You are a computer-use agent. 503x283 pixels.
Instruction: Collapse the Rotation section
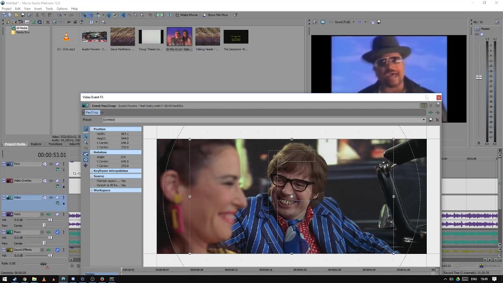click(x=92, y=152)
